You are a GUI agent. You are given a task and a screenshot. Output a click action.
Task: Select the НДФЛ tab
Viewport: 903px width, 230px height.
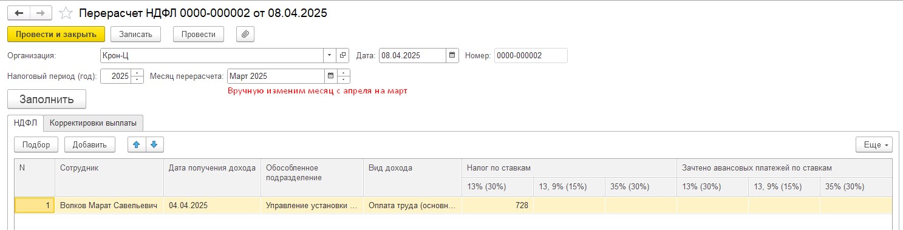click(x=26, y=123)
